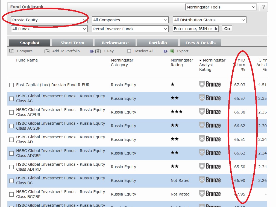The height and width of the screenshot is (207, 276).
Task: Tick checkbox for HSBC Class ADHKD
Action: point(11,167)
